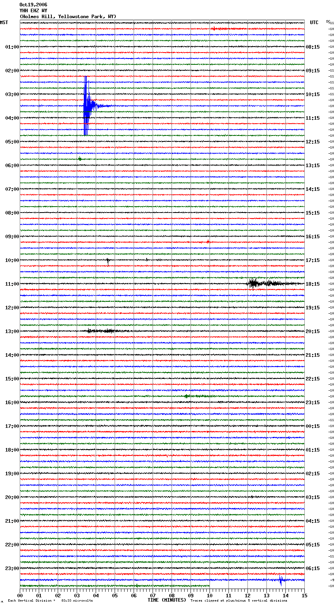
Task: Click the 05:00 MST time label
Action: click(x=12, y=142)
